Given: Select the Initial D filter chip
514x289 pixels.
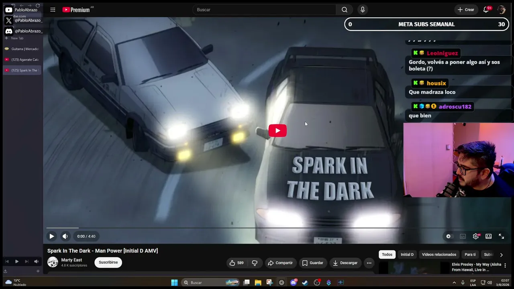Looking at the screenshot, I should [x=407, y=254].
